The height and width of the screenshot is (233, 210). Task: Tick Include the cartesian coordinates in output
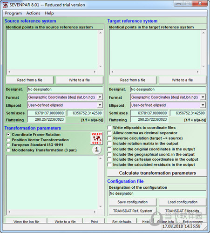109,159
